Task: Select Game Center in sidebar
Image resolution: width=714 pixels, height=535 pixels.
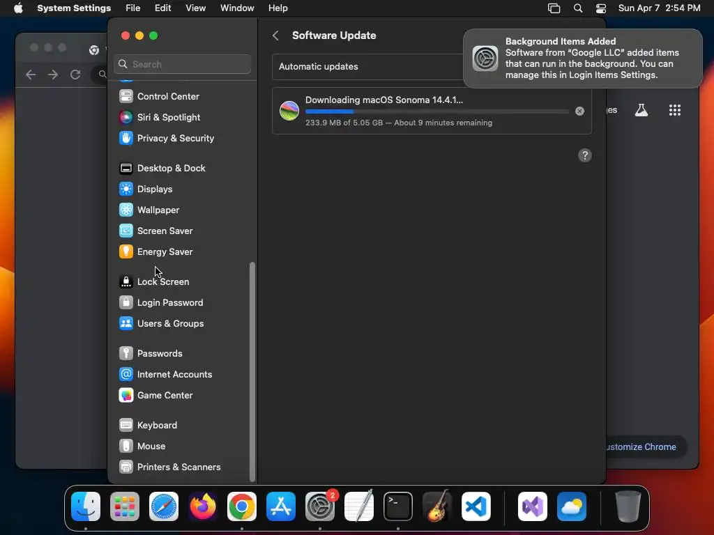Action: tap(182, 396)
